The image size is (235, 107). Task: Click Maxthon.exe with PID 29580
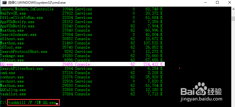(x=12, y=85)
